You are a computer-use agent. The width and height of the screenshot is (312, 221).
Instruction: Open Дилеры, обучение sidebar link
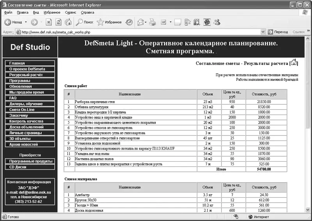[30, 103]
